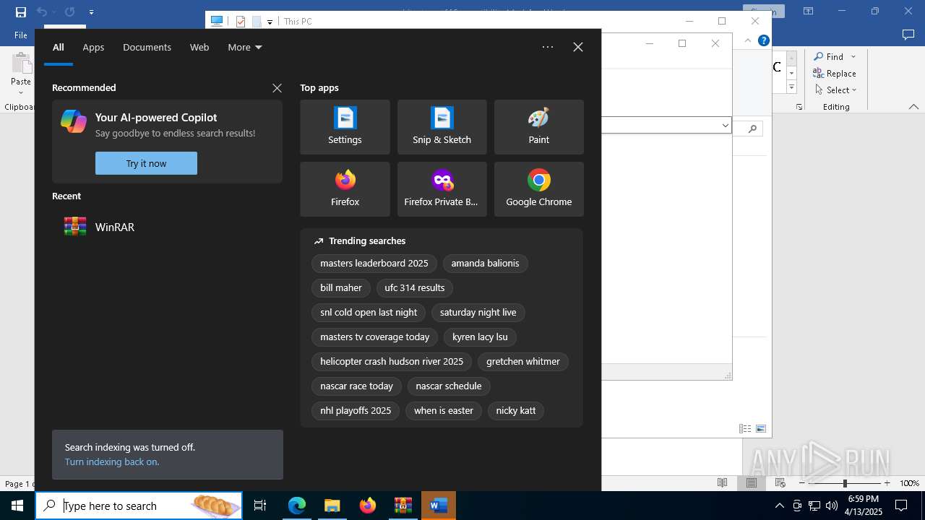Image resolution: width=925 pixels, height=520 pixels.
Task: Expand Explorer address bar dropdown
Action: click(725, 126)
